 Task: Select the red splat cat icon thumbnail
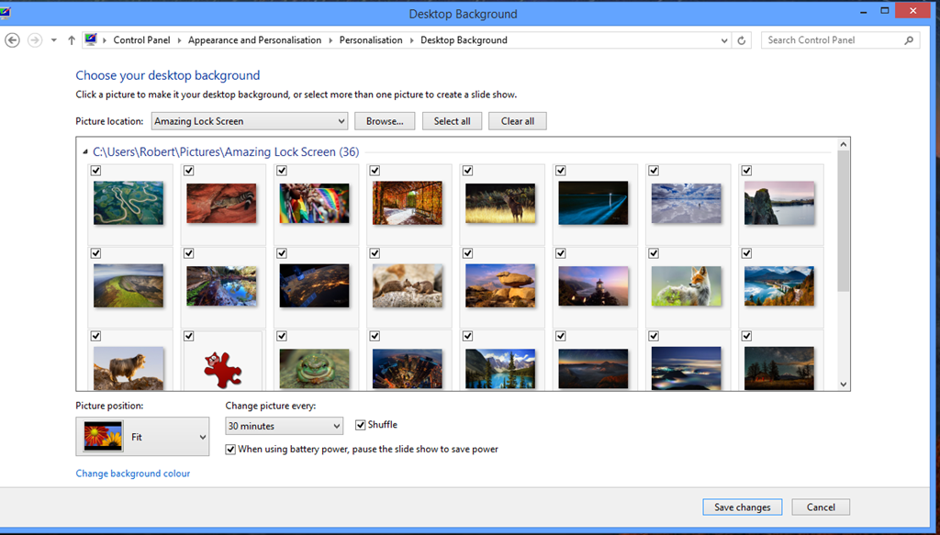pos(222,369)
